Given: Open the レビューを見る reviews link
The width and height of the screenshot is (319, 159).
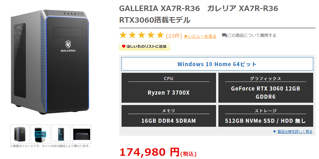Looking at the screenshot, I should pyautogui.click(x=200, y=36).
